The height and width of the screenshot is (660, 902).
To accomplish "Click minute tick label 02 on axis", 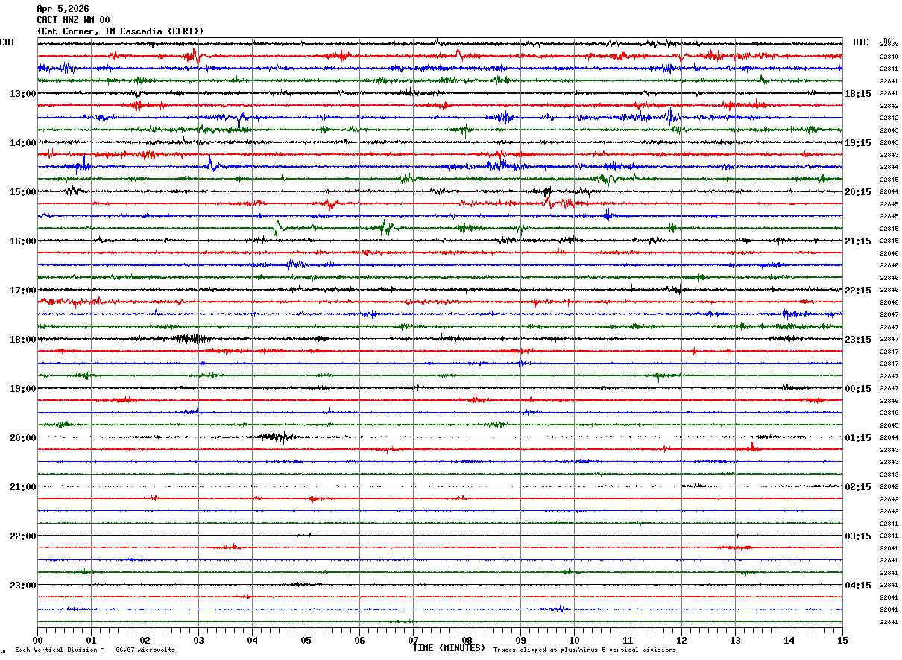I will [x=145, y=640].
